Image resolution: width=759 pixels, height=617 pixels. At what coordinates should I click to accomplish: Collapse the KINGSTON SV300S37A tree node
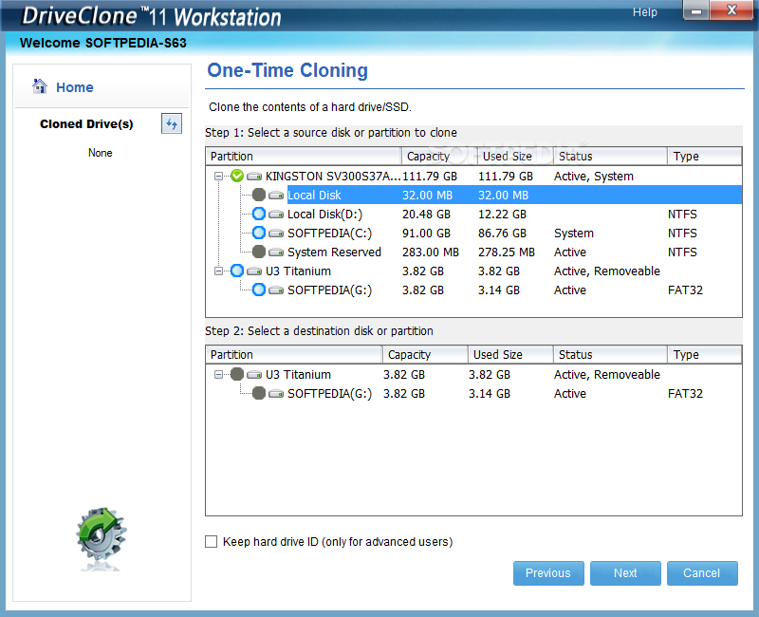click(x=219, y=177)
